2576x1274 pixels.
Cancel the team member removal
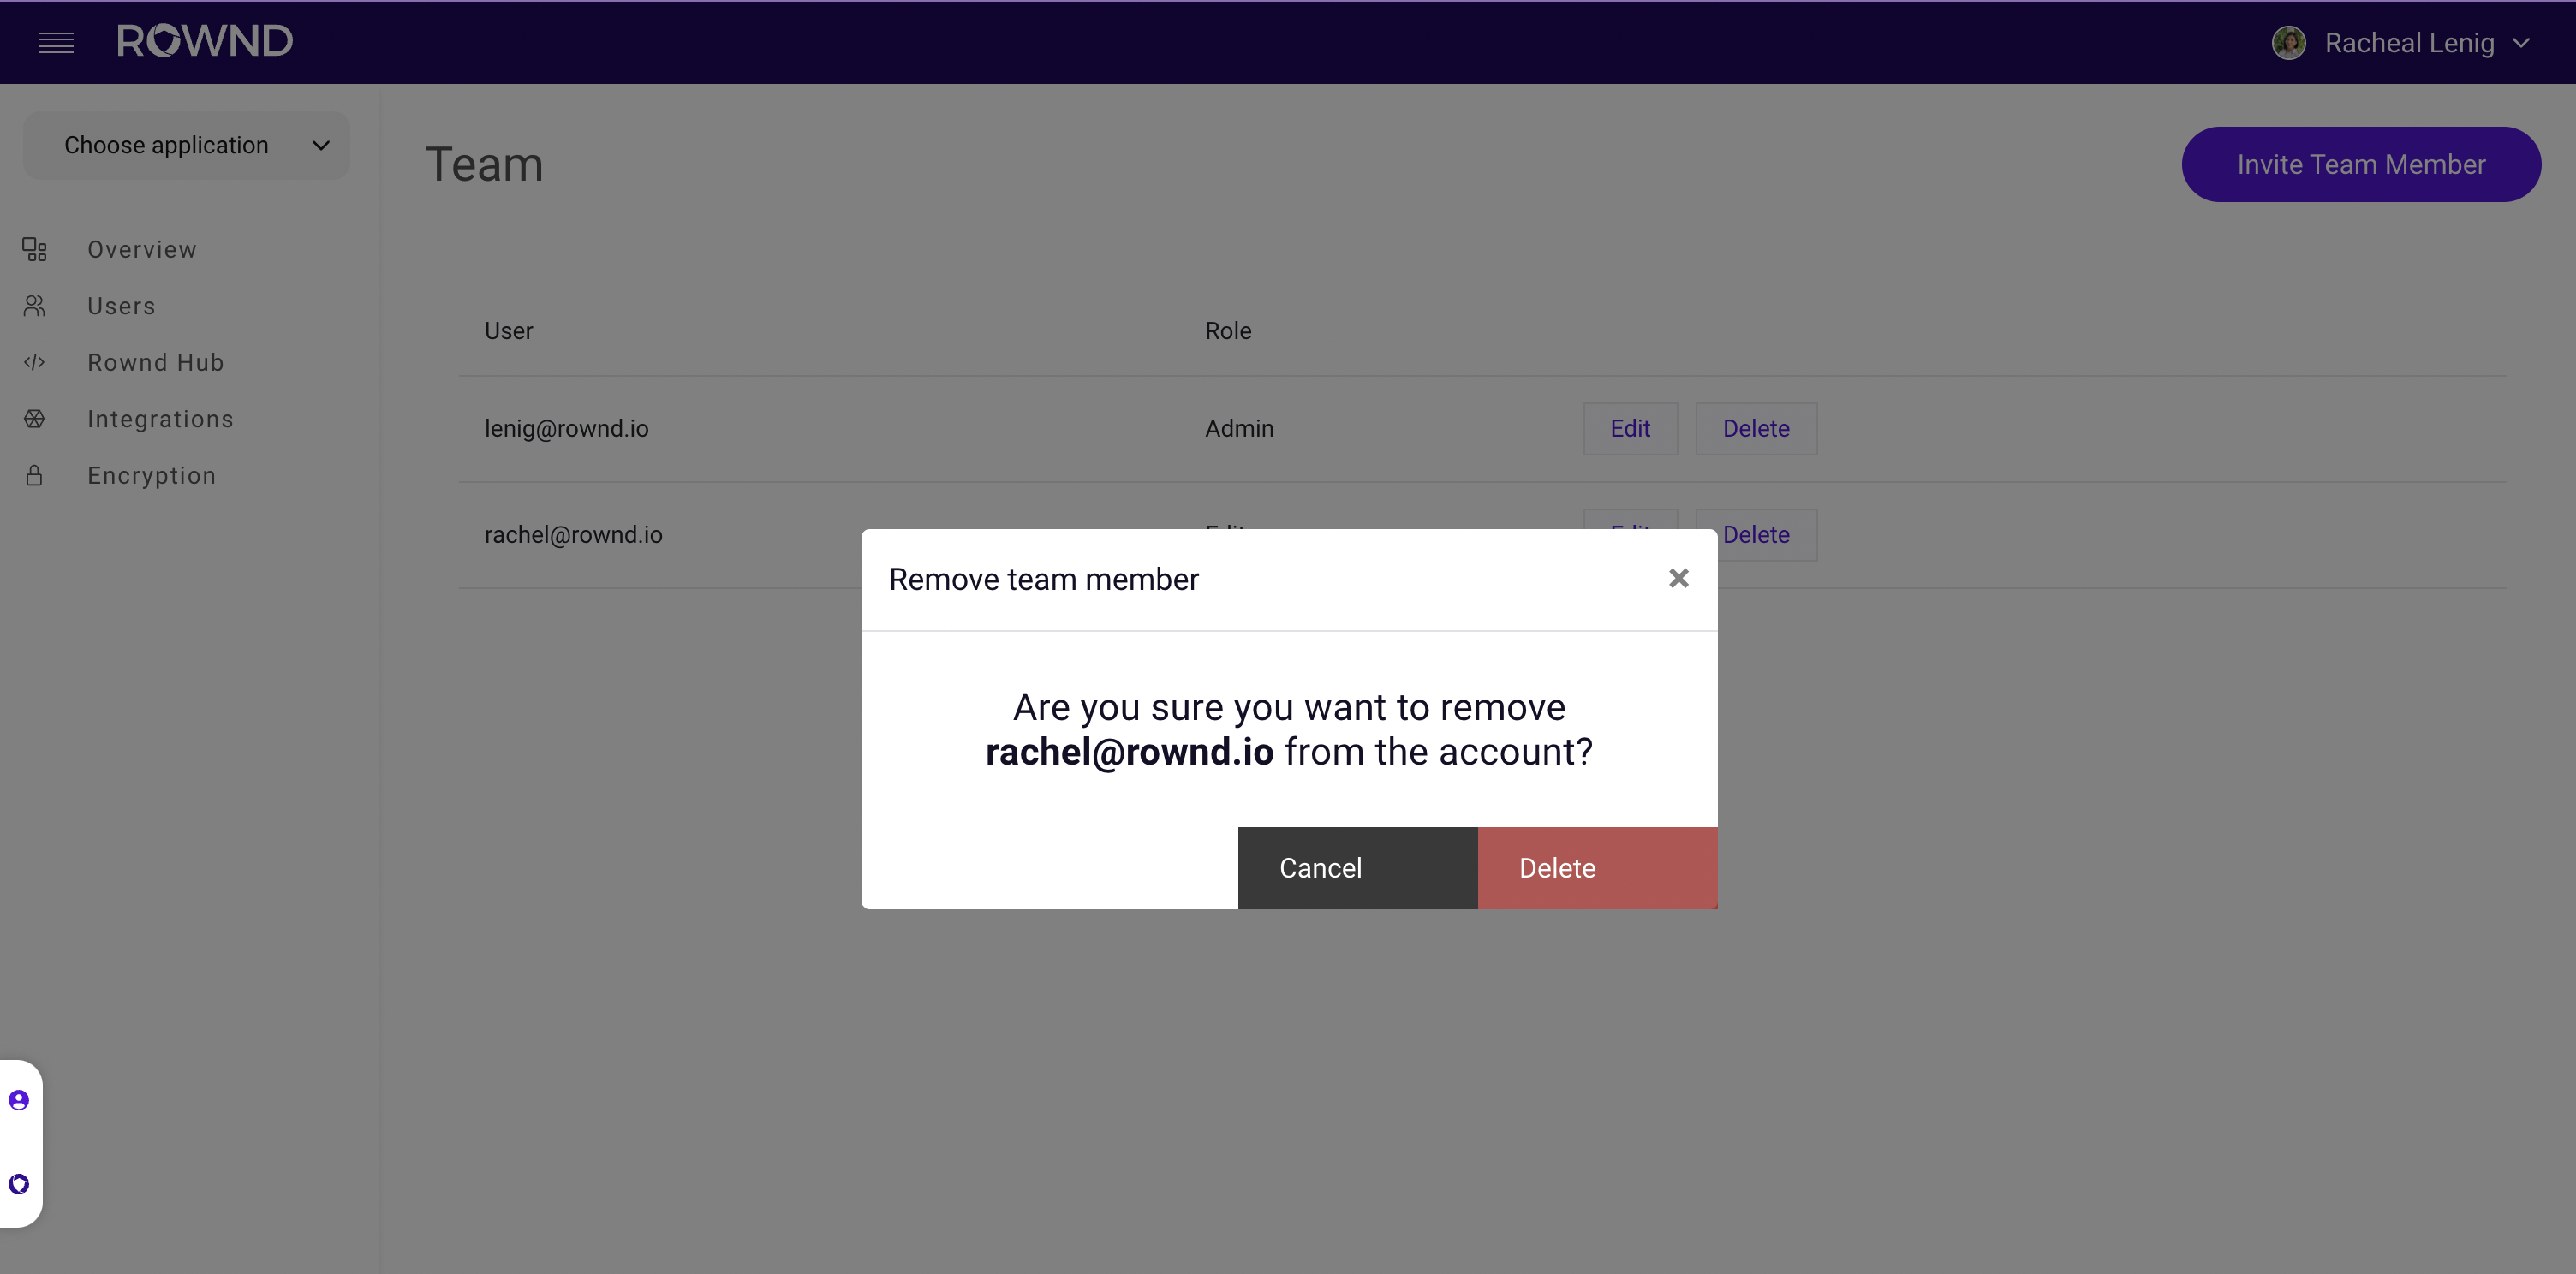1357,867
